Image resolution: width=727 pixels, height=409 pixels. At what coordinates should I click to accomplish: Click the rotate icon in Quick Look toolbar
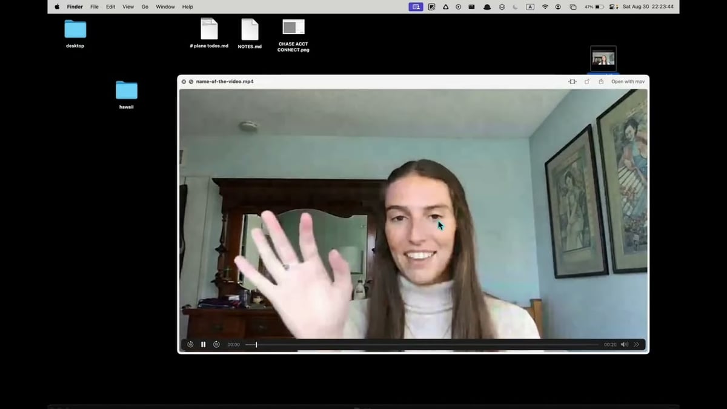tap(587, 81)
